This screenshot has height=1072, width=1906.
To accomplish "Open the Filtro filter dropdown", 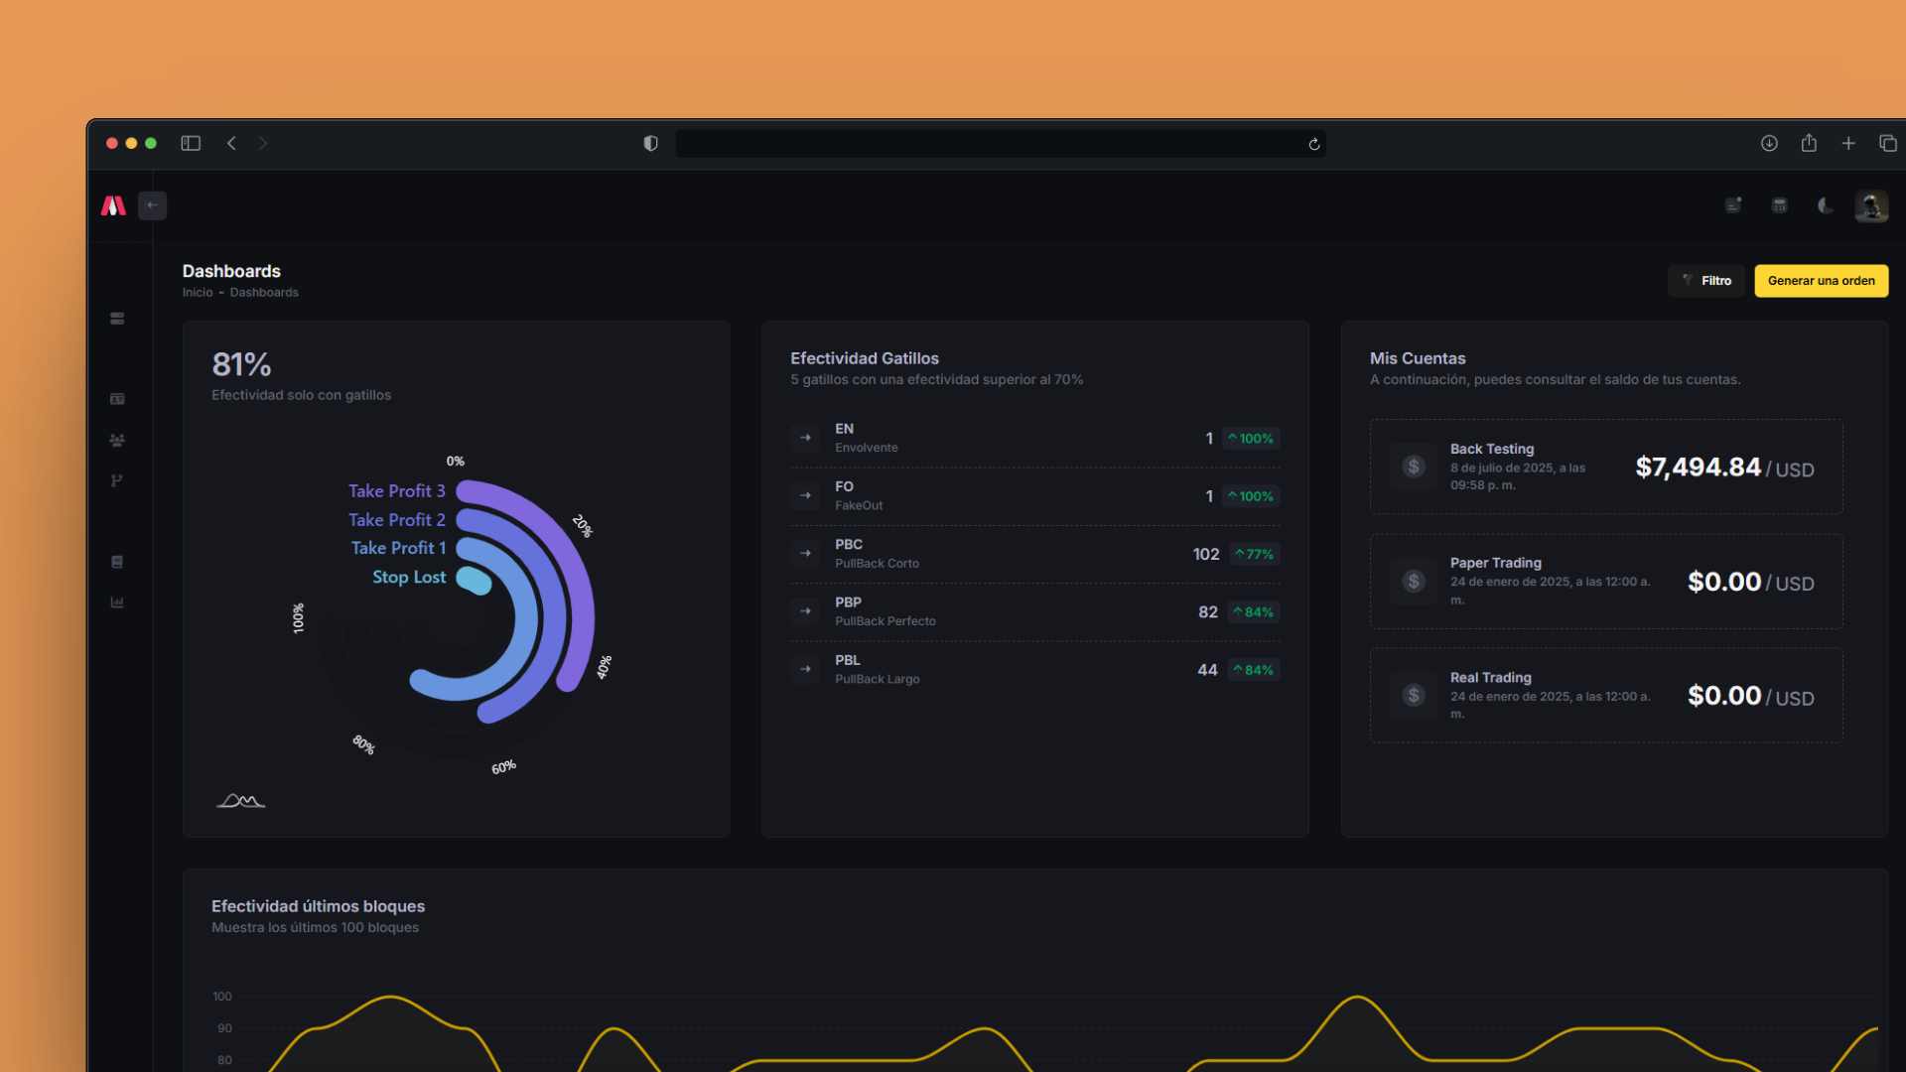I will pos(1706,281).
